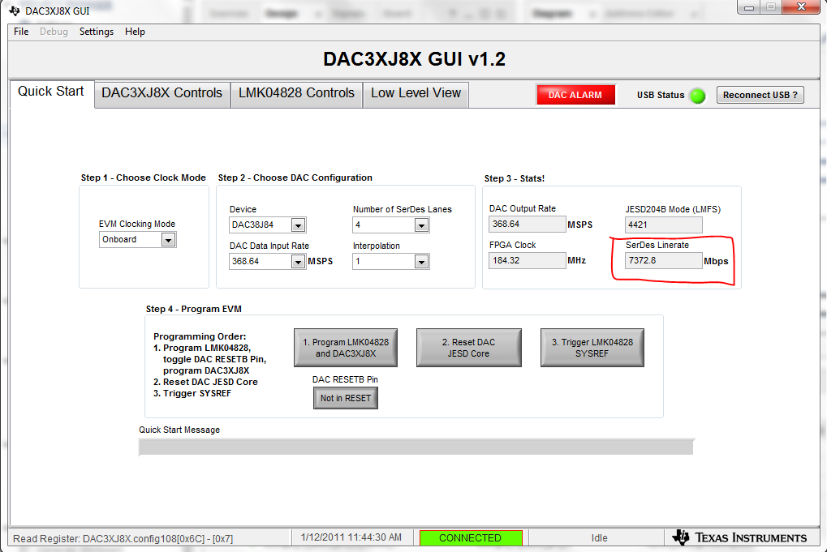Click the JESD204B Mode (LMFS) field
Screen dimensions: 827x552
pyautogui.click(x=664, y=225)
